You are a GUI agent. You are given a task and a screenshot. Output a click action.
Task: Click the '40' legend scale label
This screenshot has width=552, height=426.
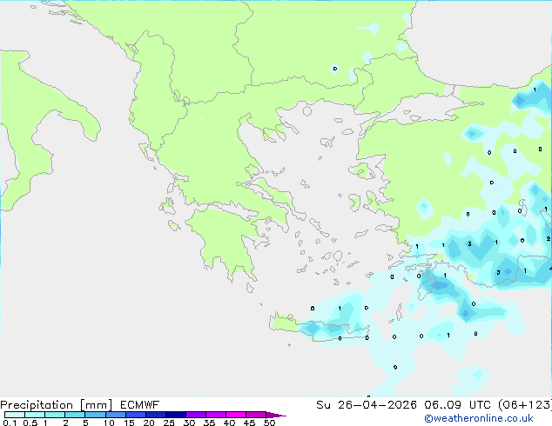coord(229,423)
